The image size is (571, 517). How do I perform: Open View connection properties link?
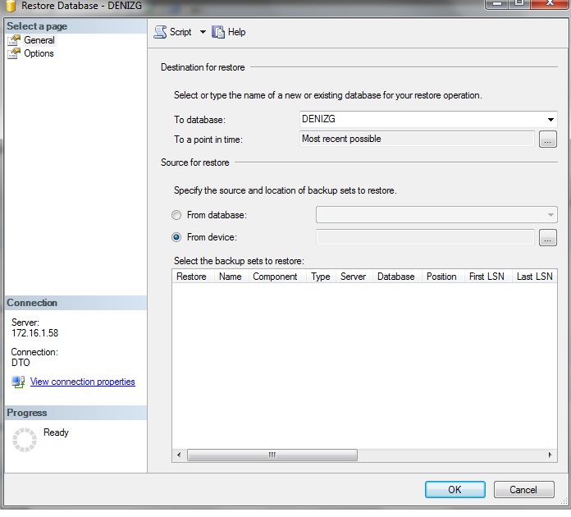pos(82,382)
